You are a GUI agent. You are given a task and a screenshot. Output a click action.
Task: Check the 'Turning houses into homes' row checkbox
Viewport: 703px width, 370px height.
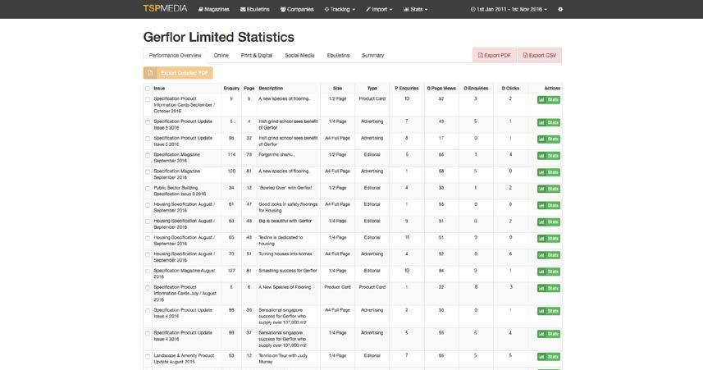tap(148, 254)
